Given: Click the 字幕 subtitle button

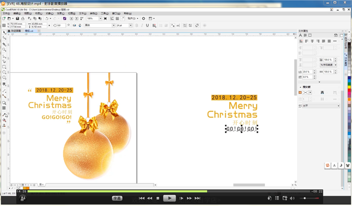Looking at the screenshot, I should click(117, 198).
